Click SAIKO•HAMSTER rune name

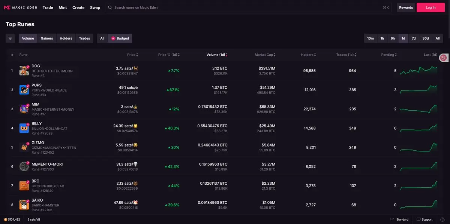point(45,205)
